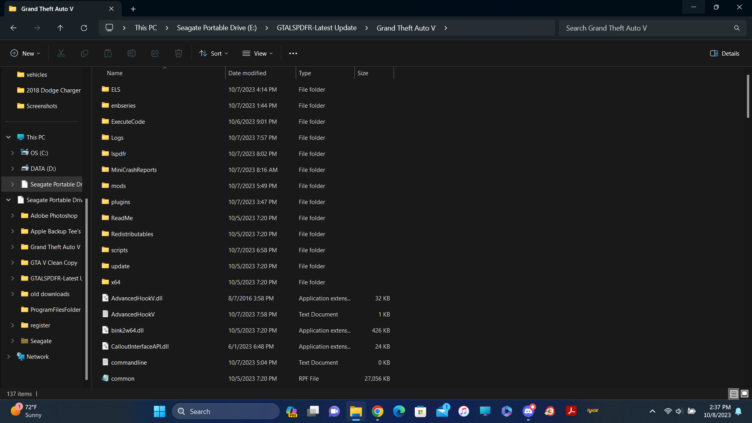Open the Sort dropdown menu
Screen dimensions: 752x423
coord(213,54)
